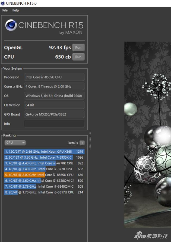The width and height of the screenshot is (171, 242).
Task: Click the Details arrow button
Action: 82,143
